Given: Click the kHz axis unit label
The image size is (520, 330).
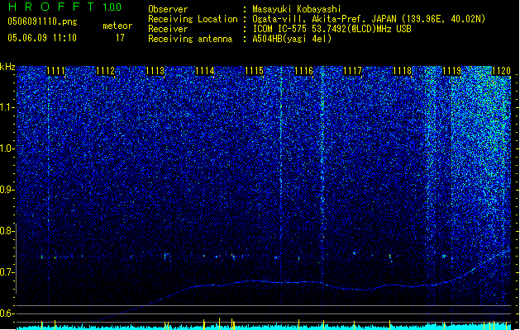Looking at the screenshot, I should [7, 67].
